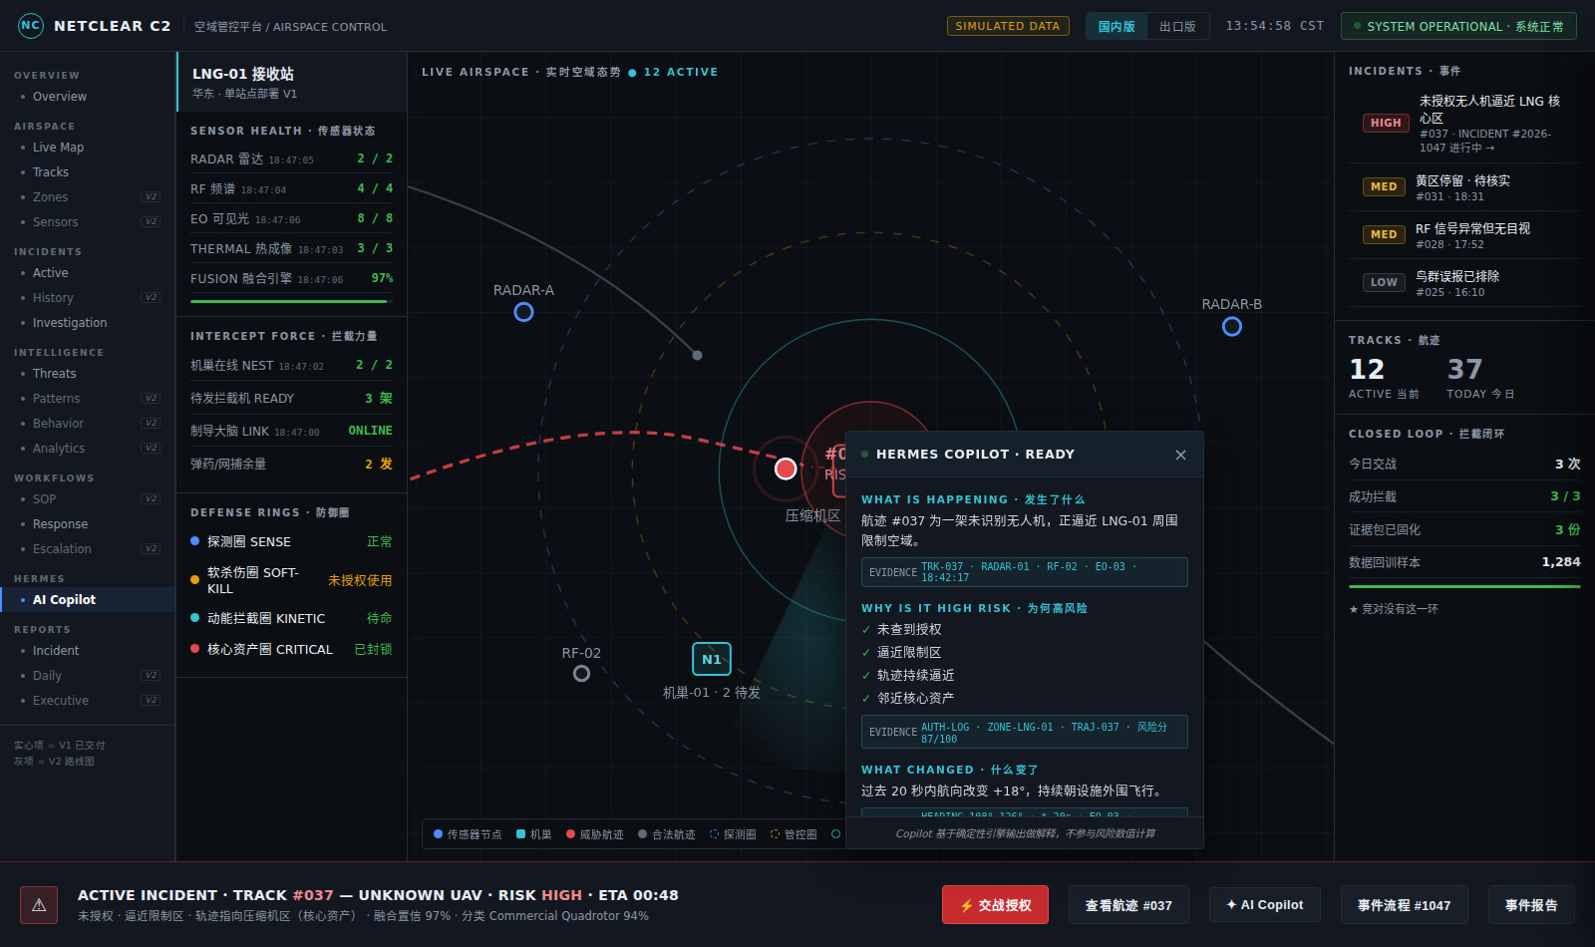
Task: Click the 制导大脑 LINK ONLINE row
Action: coord(291,431)
